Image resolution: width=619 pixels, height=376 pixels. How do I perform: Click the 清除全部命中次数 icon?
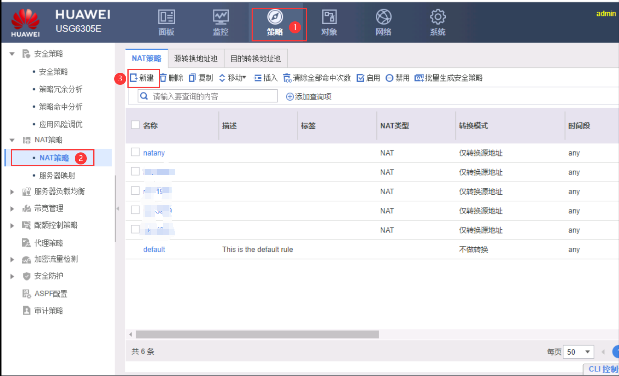click(x=287, y=78)
